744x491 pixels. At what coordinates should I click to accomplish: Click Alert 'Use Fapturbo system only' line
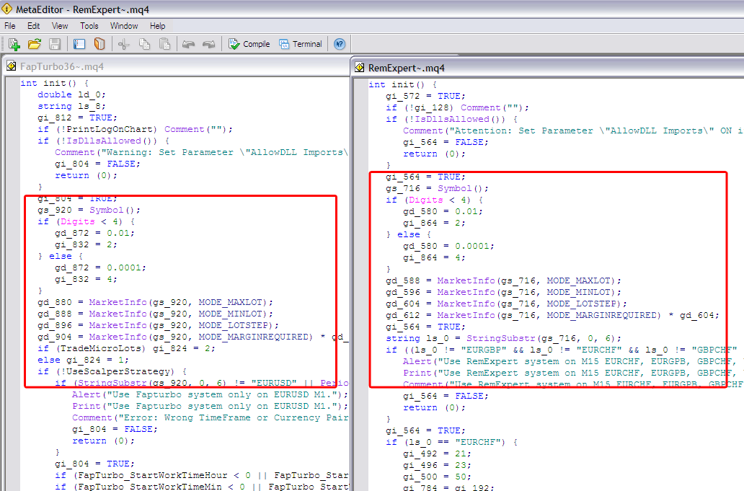[210, 394]
